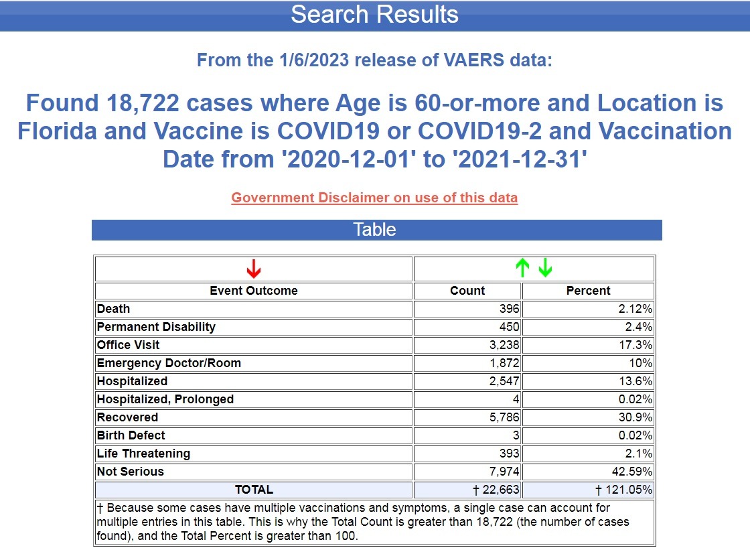Click the Not Serious percent 42.59%
The image size is (750, 556).
point(635,472)
